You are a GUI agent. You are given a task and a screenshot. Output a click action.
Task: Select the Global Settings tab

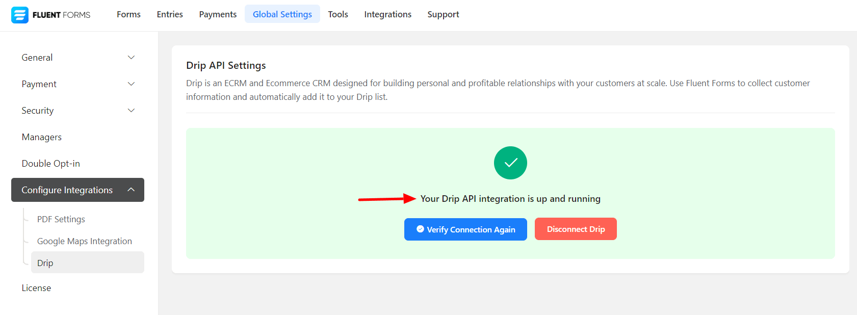coord(282,14)
